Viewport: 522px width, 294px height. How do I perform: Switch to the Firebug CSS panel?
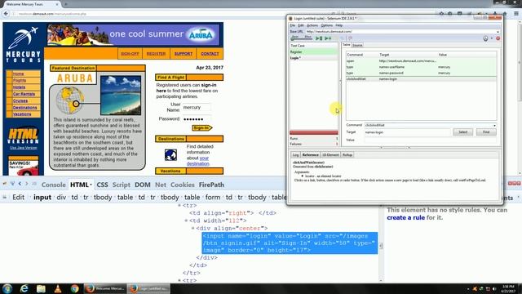click(x=102, y=185)
